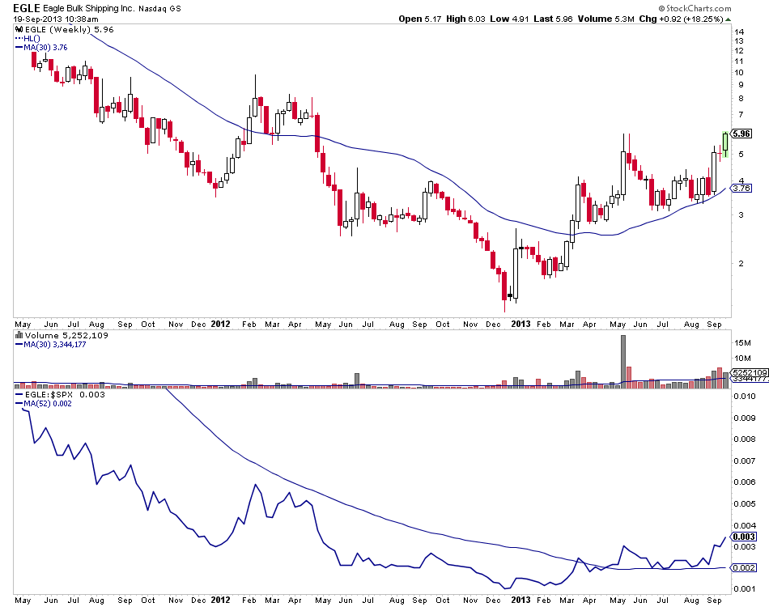Click the 0.003 relative strength axis tag

coord(743,537)
